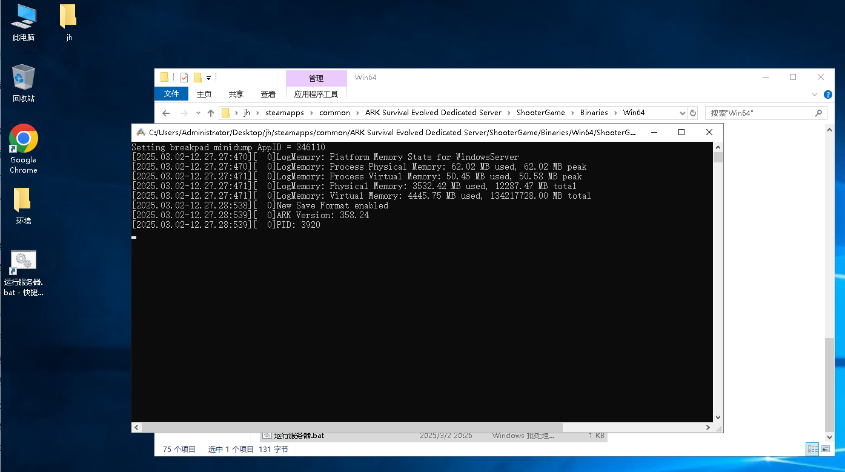Click the console vertical scrollbar thumb

pos(718,158)
